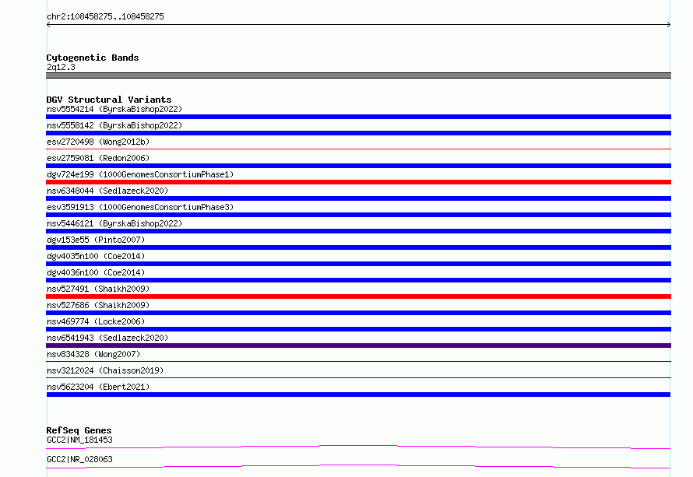The image size is (693, 477).
Task: Open variant nsv5623204 (Ebert2021)
Action: coord(98,387)
